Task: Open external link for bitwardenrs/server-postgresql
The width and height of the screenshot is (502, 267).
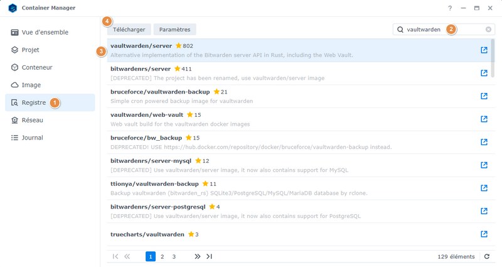Action: pos(484,211)
